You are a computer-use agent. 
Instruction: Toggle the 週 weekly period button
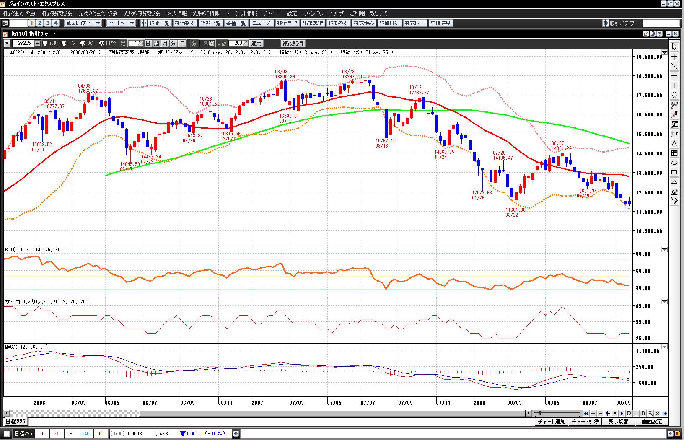coord(156,43)
